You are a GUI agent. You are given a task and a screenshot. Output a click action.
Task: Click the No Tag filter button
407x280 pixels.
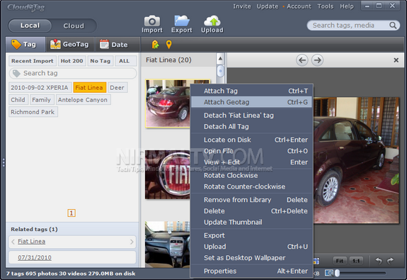[x=101, y=61]
